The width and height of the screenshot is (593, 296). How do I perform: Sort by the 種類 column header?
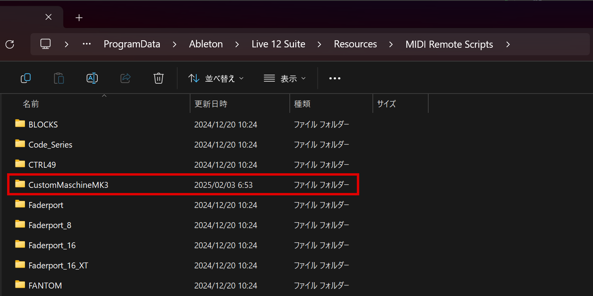tap(302, 104)
